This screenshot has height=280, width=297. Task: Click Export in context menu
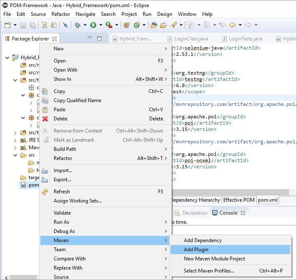[106, 180]
